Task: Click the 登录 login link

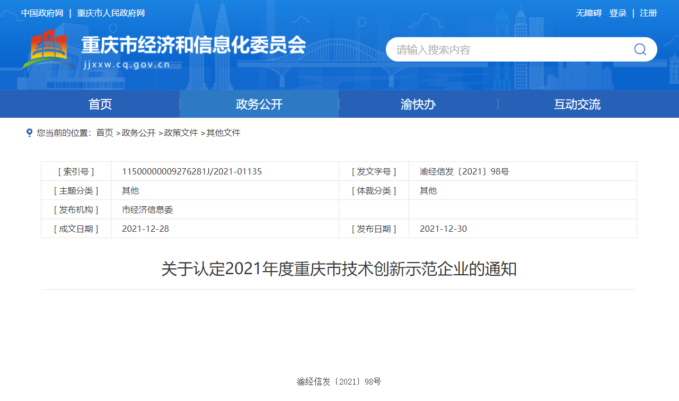Action: (x=618, y=13)
